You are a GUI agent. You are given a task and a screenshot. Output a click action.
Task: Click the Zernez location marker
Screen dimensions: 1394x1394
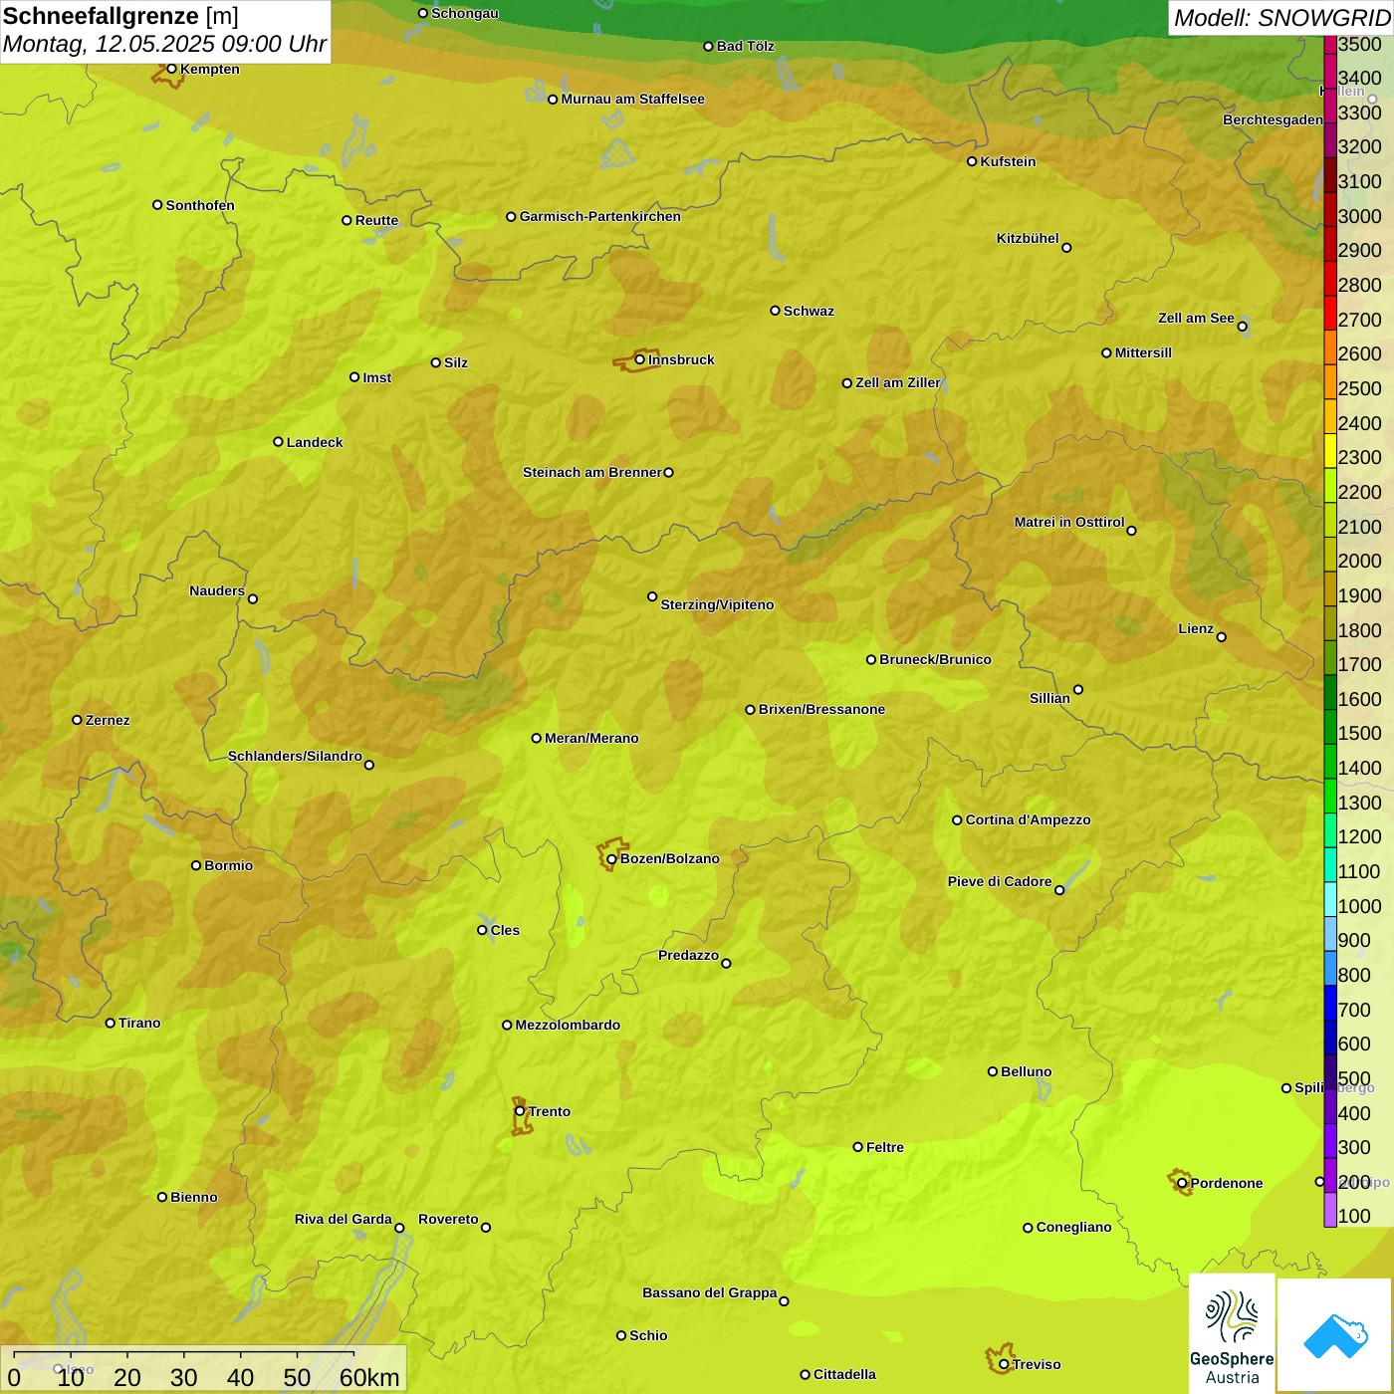77,720
